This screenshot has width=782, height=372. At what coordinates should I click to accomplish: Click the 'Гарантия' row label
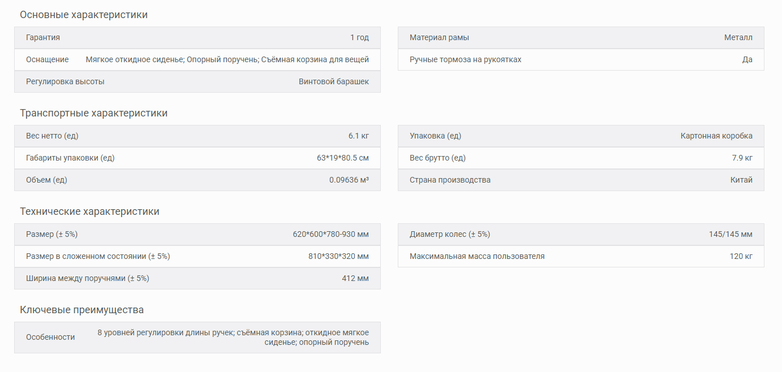click(x=43, y=37)
